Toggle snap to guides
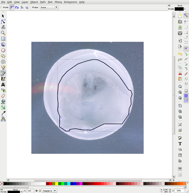189x193 pixels. tap(186, 101)
